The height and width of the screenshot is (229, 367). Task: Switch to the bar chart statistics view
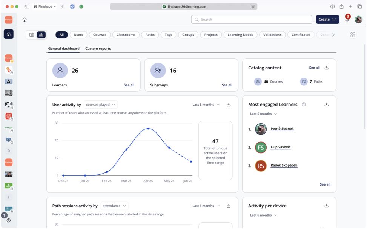coord(41,35)
